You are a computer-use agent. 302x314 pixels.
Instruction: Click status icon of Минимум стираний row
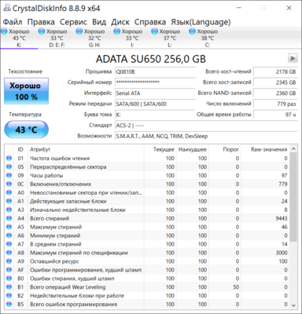(9, 235)
